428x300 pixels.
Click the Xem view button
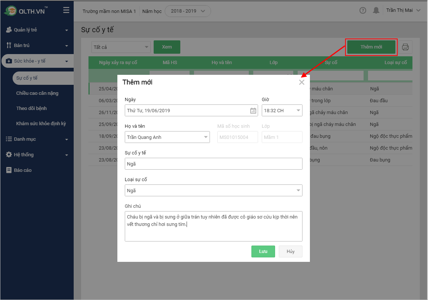pos(167,47)
